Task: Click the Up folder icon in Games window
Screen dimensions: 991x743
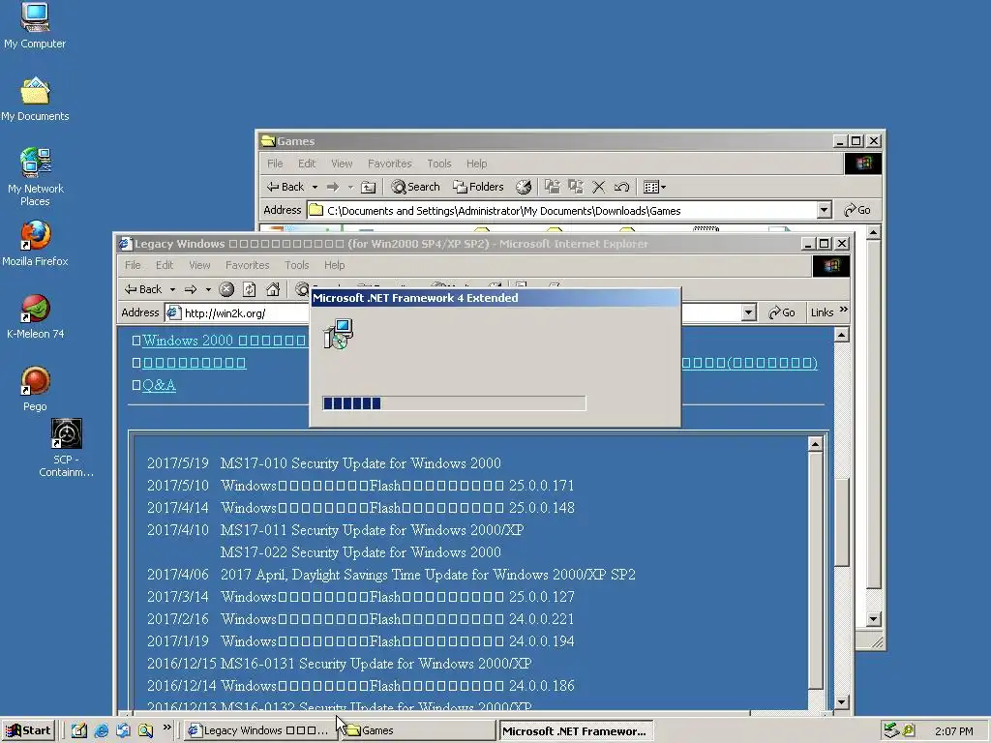Action: coord(368,187)
